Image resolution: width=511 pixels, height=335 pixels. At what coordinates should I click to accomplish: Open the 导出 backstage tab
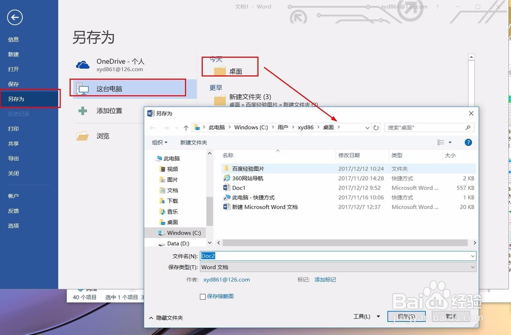[x=13, y=159]
